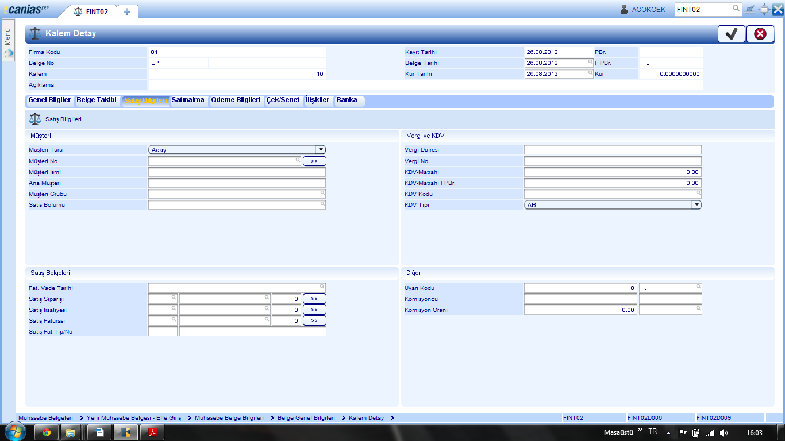Open lookup for Müşteri No. field
Screen dimensions: 785x441
(298, 161)
